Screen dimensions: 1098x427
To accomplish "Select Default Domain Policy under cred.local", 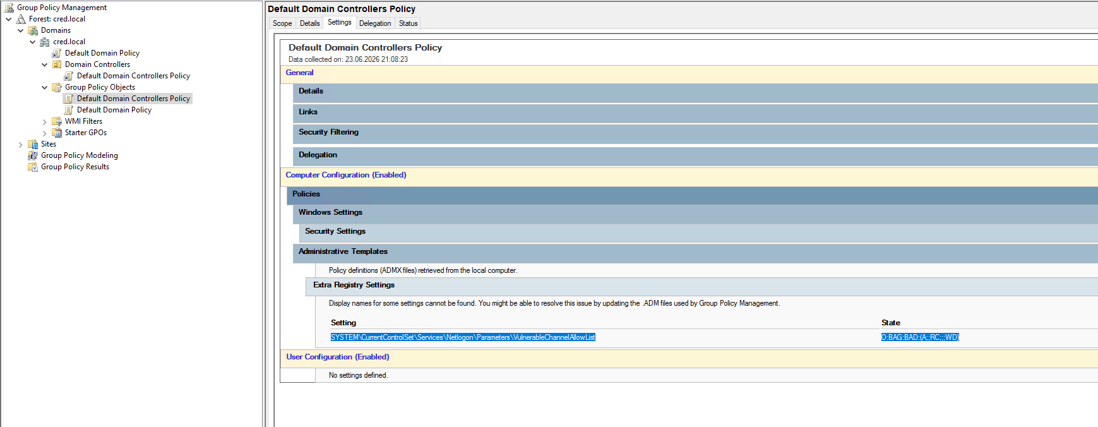I will [102, 53].
